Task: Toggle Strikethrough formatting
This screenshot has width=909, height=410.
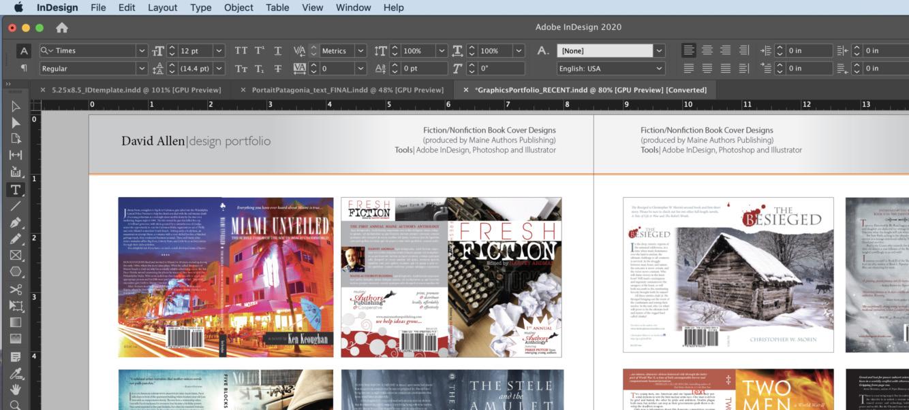Action: tap(278, 69)
